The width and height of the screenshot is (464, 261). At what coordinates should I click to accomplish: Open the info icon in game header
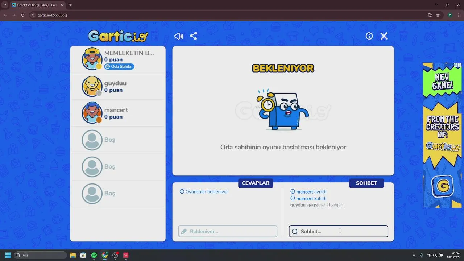tap(369, 36)
